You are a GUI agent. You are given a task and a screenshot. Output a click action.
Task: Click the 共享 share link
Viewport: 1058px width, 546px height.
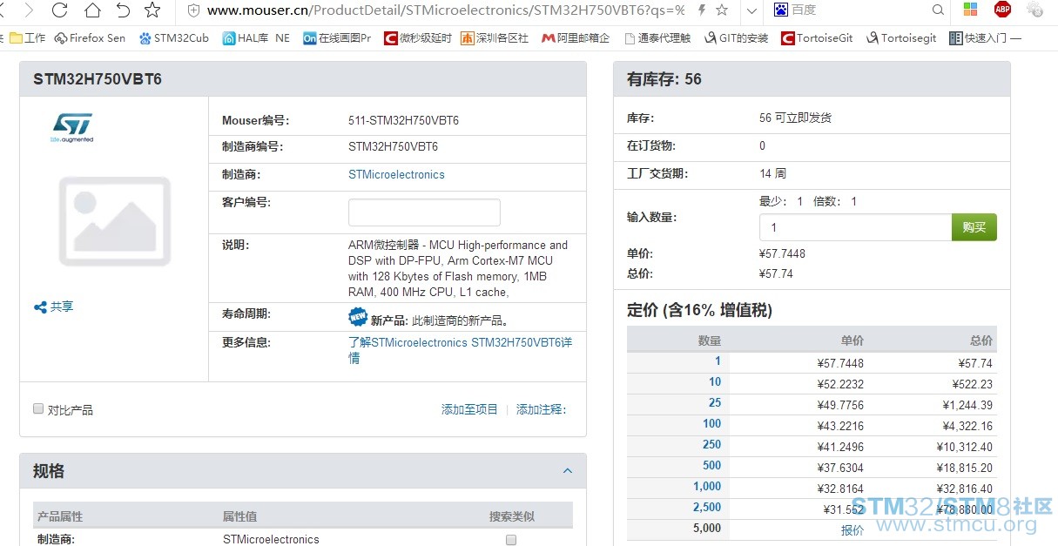[x=54, y=307]
